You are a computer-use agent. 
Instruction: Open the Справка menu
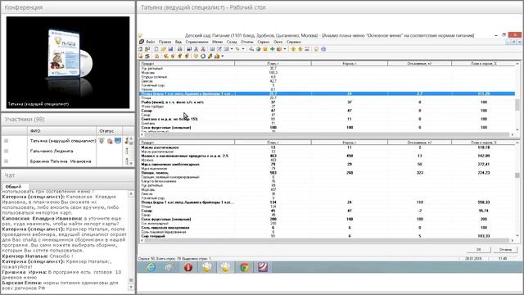pyautogui.click(x=293, y=42)
